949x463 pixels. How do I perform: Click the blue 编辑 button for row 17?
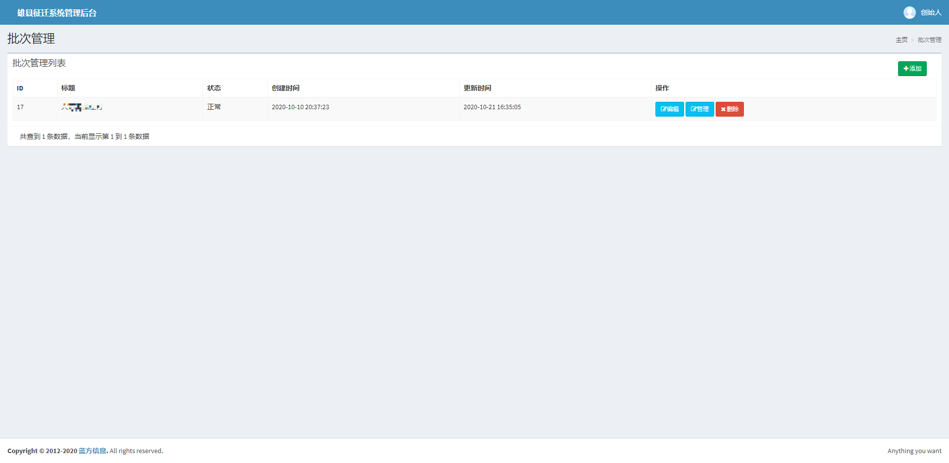669,109
